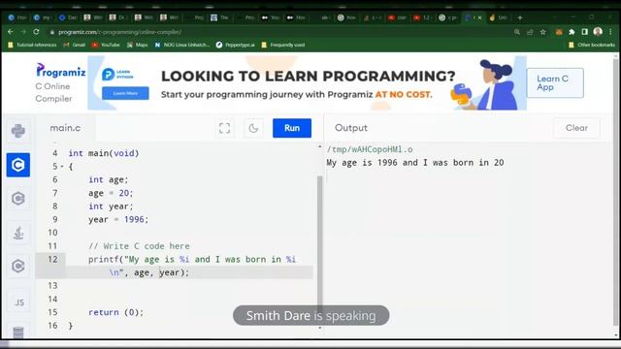Open the Maps bookmark
621x349 pixels.
137,45
